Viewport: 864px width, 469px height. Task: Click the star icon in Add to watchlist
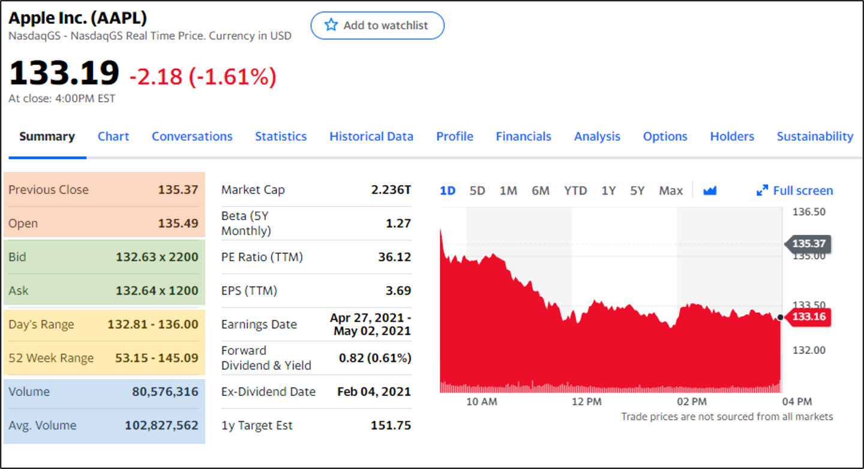pos(331,25)
